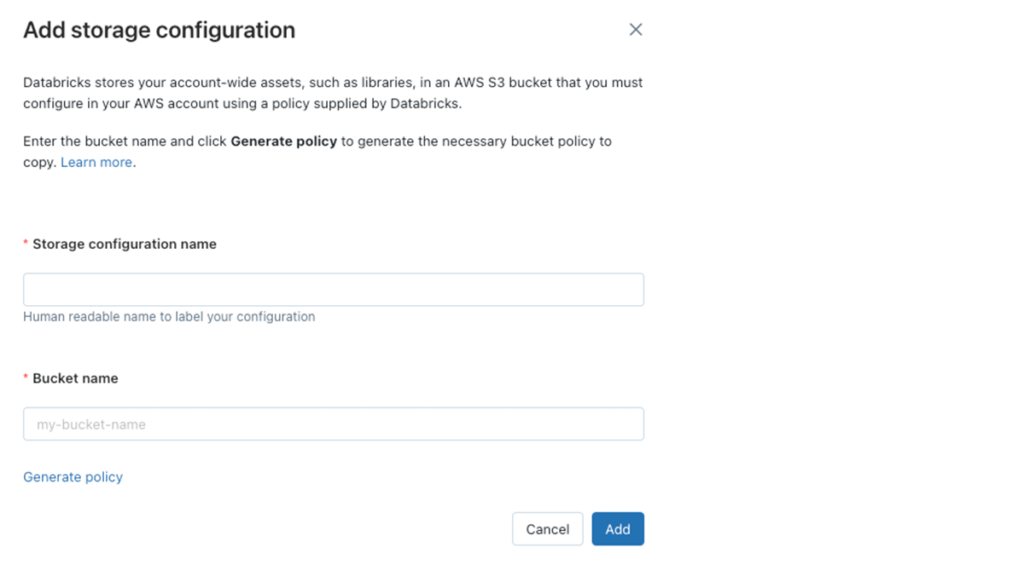
Task: Click the Storage configuration name label
Action: coord(125,245)
